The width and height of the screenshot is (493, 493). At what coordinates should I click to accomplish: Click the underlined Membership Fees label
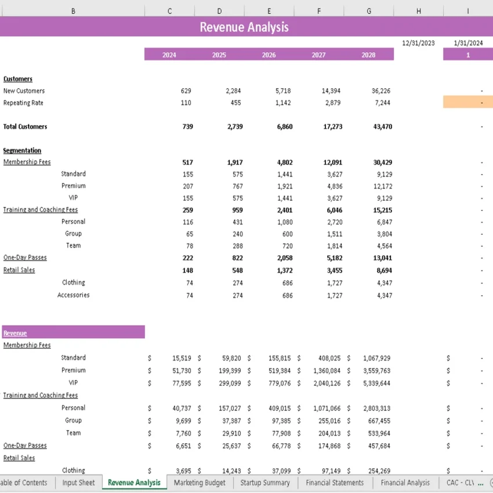pos(27,162)
